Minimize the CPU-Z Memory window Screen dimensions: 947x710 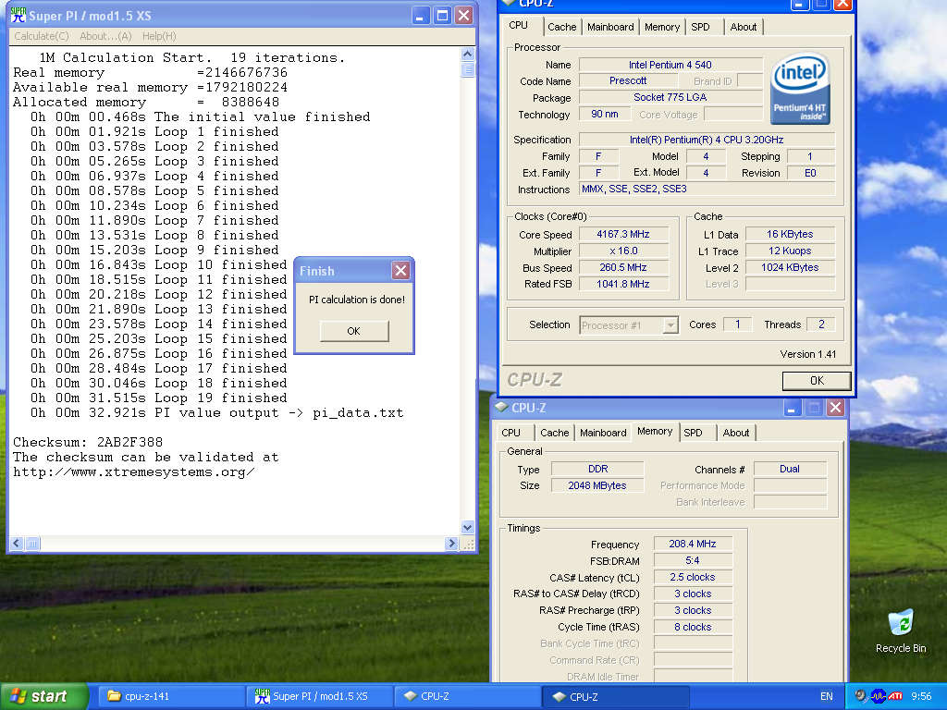coord(793,408)
